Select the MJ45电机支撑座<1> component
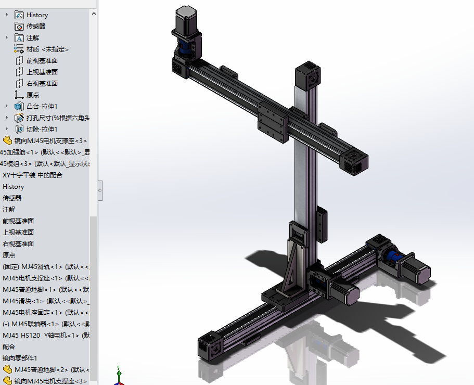This screenshot has width=474, height=385. pos(46,278)
